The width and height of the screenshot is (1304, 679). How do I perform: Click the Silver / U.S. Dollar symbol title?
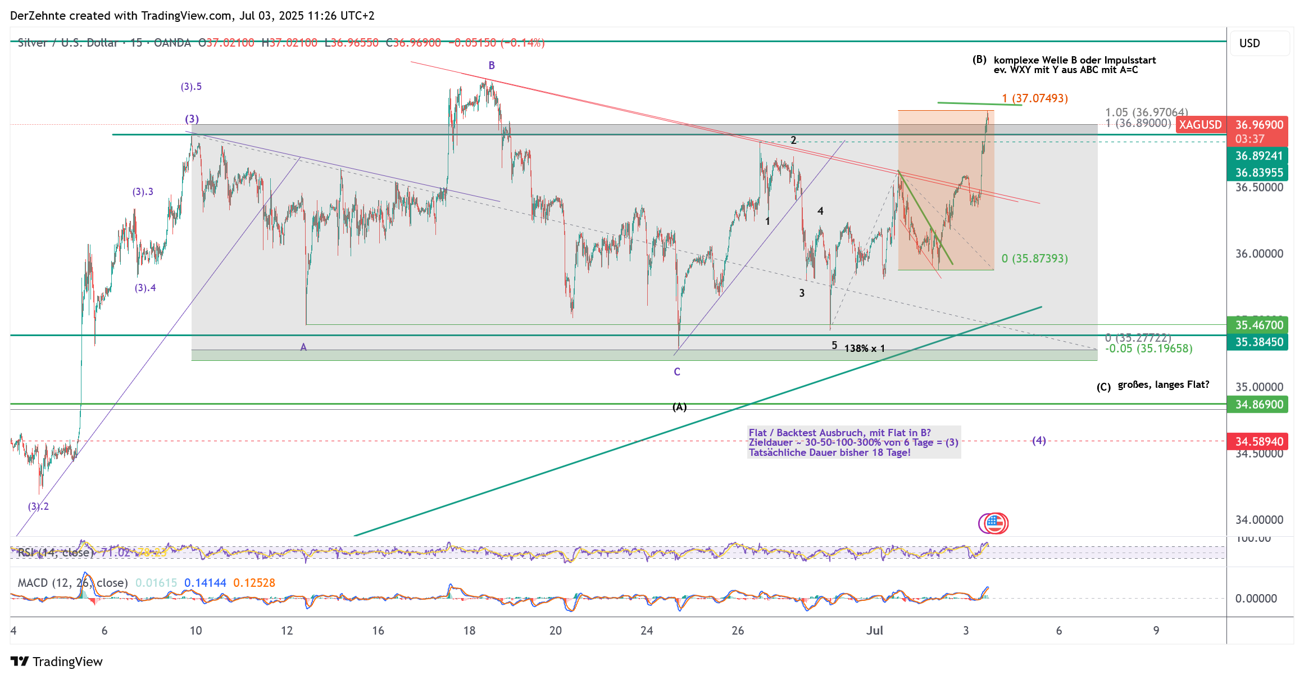pyautogui.click(x=67, y=43)
